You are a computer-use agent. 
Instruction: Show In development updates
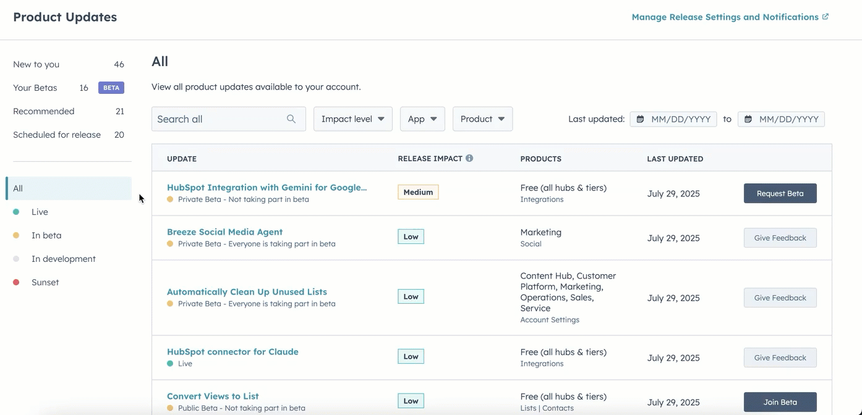(63, 259)
